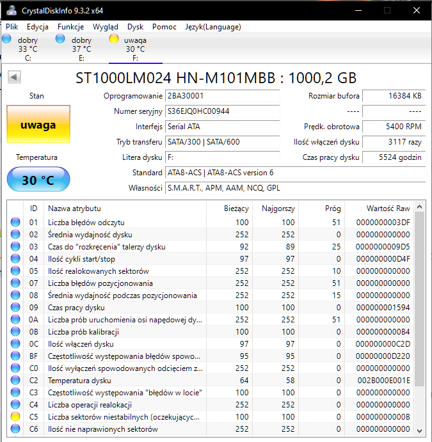The image size is (432, 442).
Task: Click status orb for attribute C3 błędów w locie
Action: pos(15,392)
